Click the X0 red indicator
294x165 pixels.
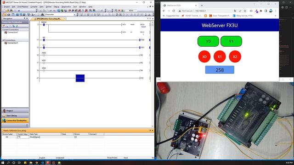click(204, 56)
